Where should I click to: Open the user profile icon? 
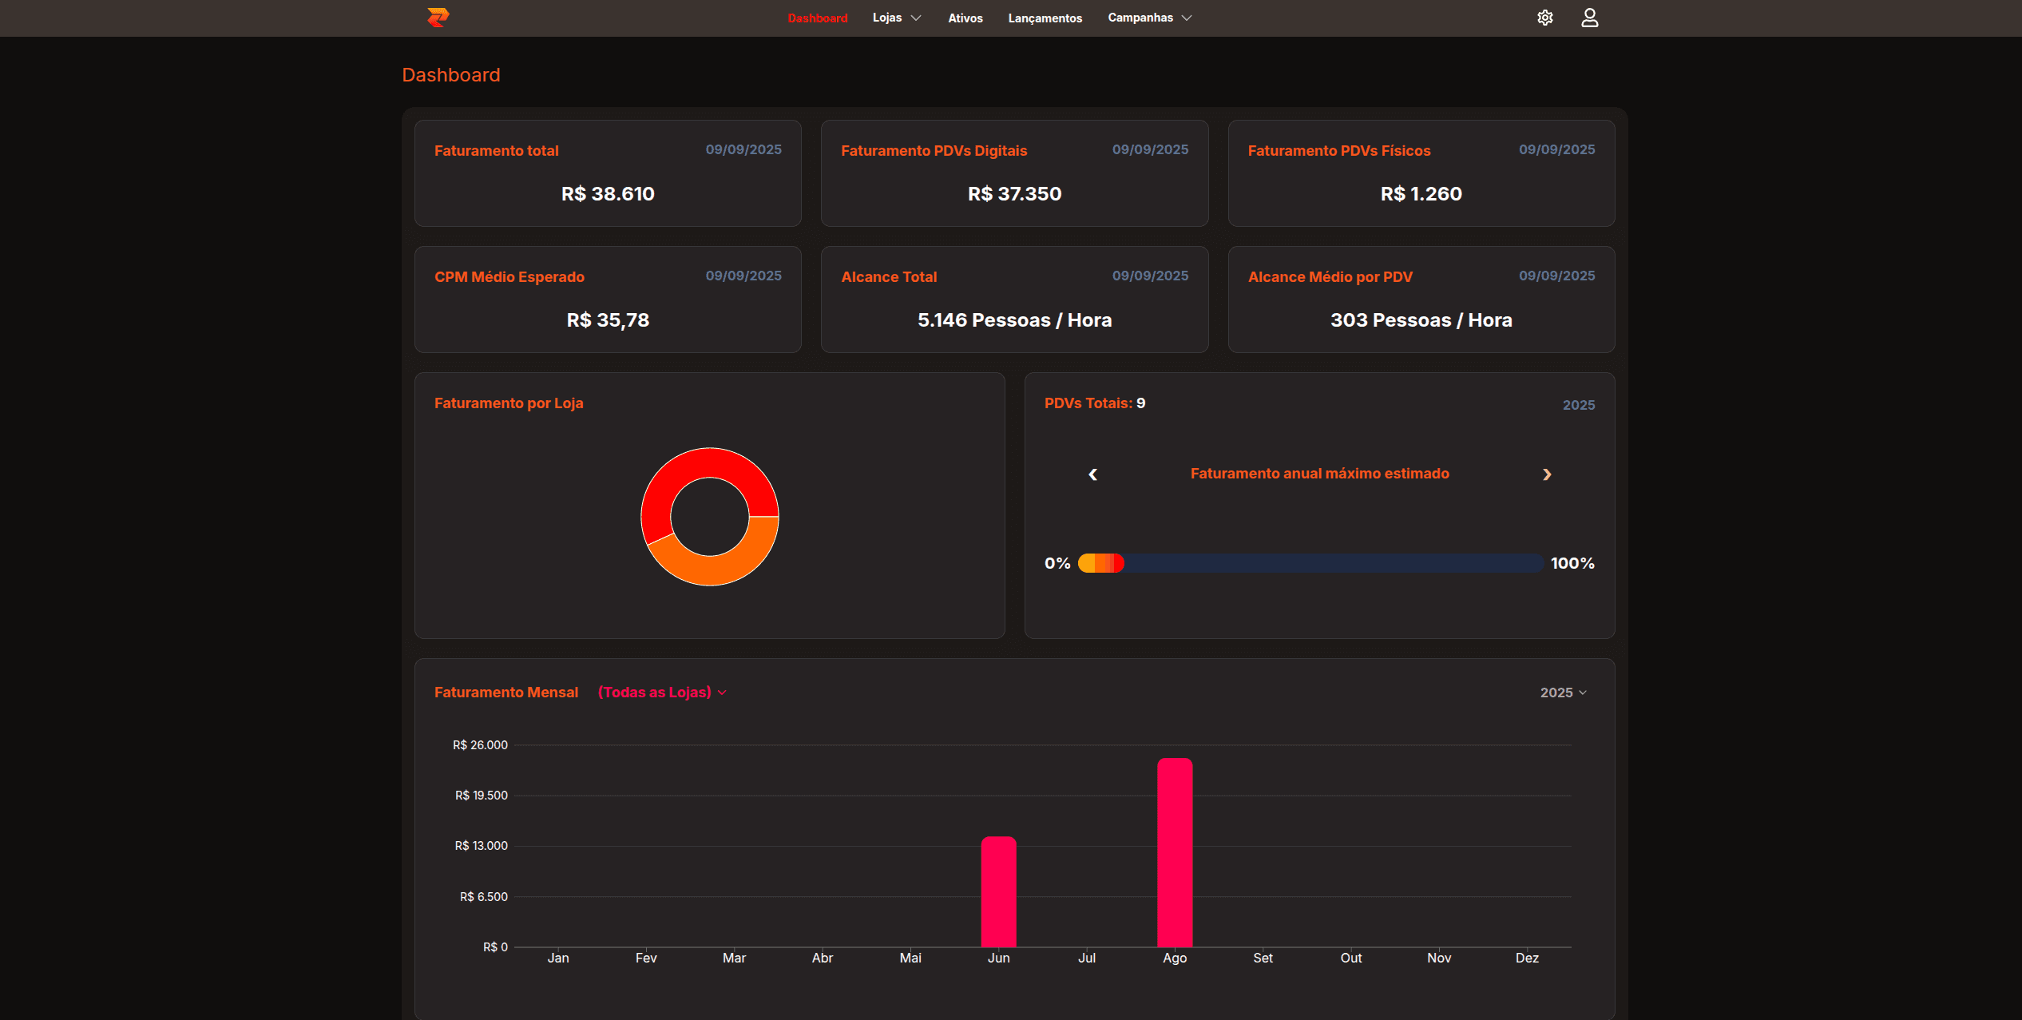point(1589,18)
